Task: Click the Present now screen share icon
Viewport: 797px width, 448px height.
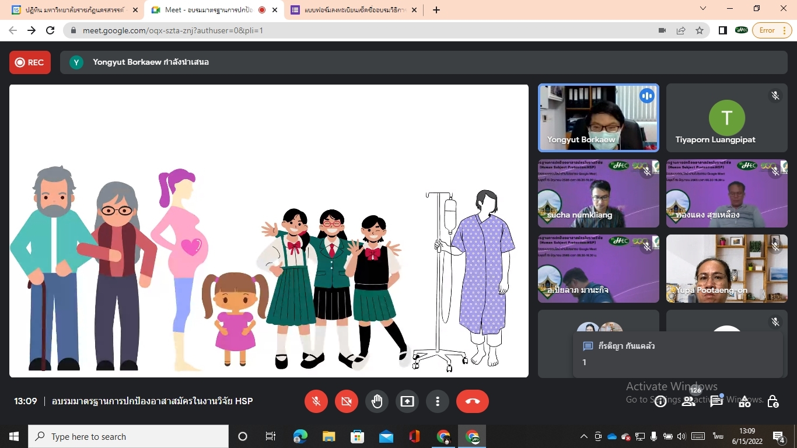Action: 407,401
